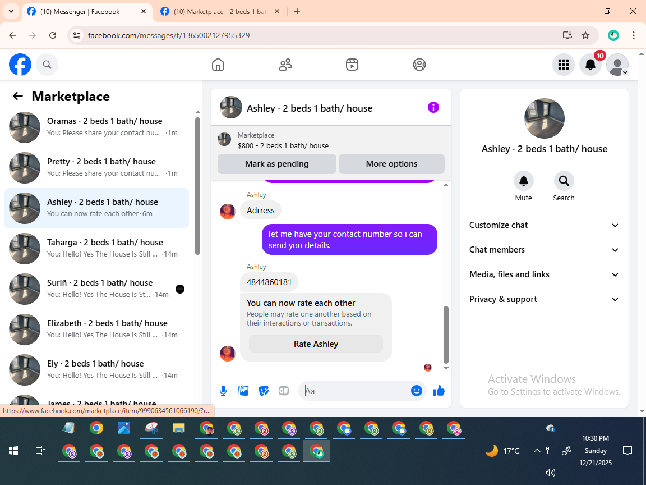This screenshot has width=646, height=485.
Task: Bookmark this page with the star icon
Action: (585, 35)
